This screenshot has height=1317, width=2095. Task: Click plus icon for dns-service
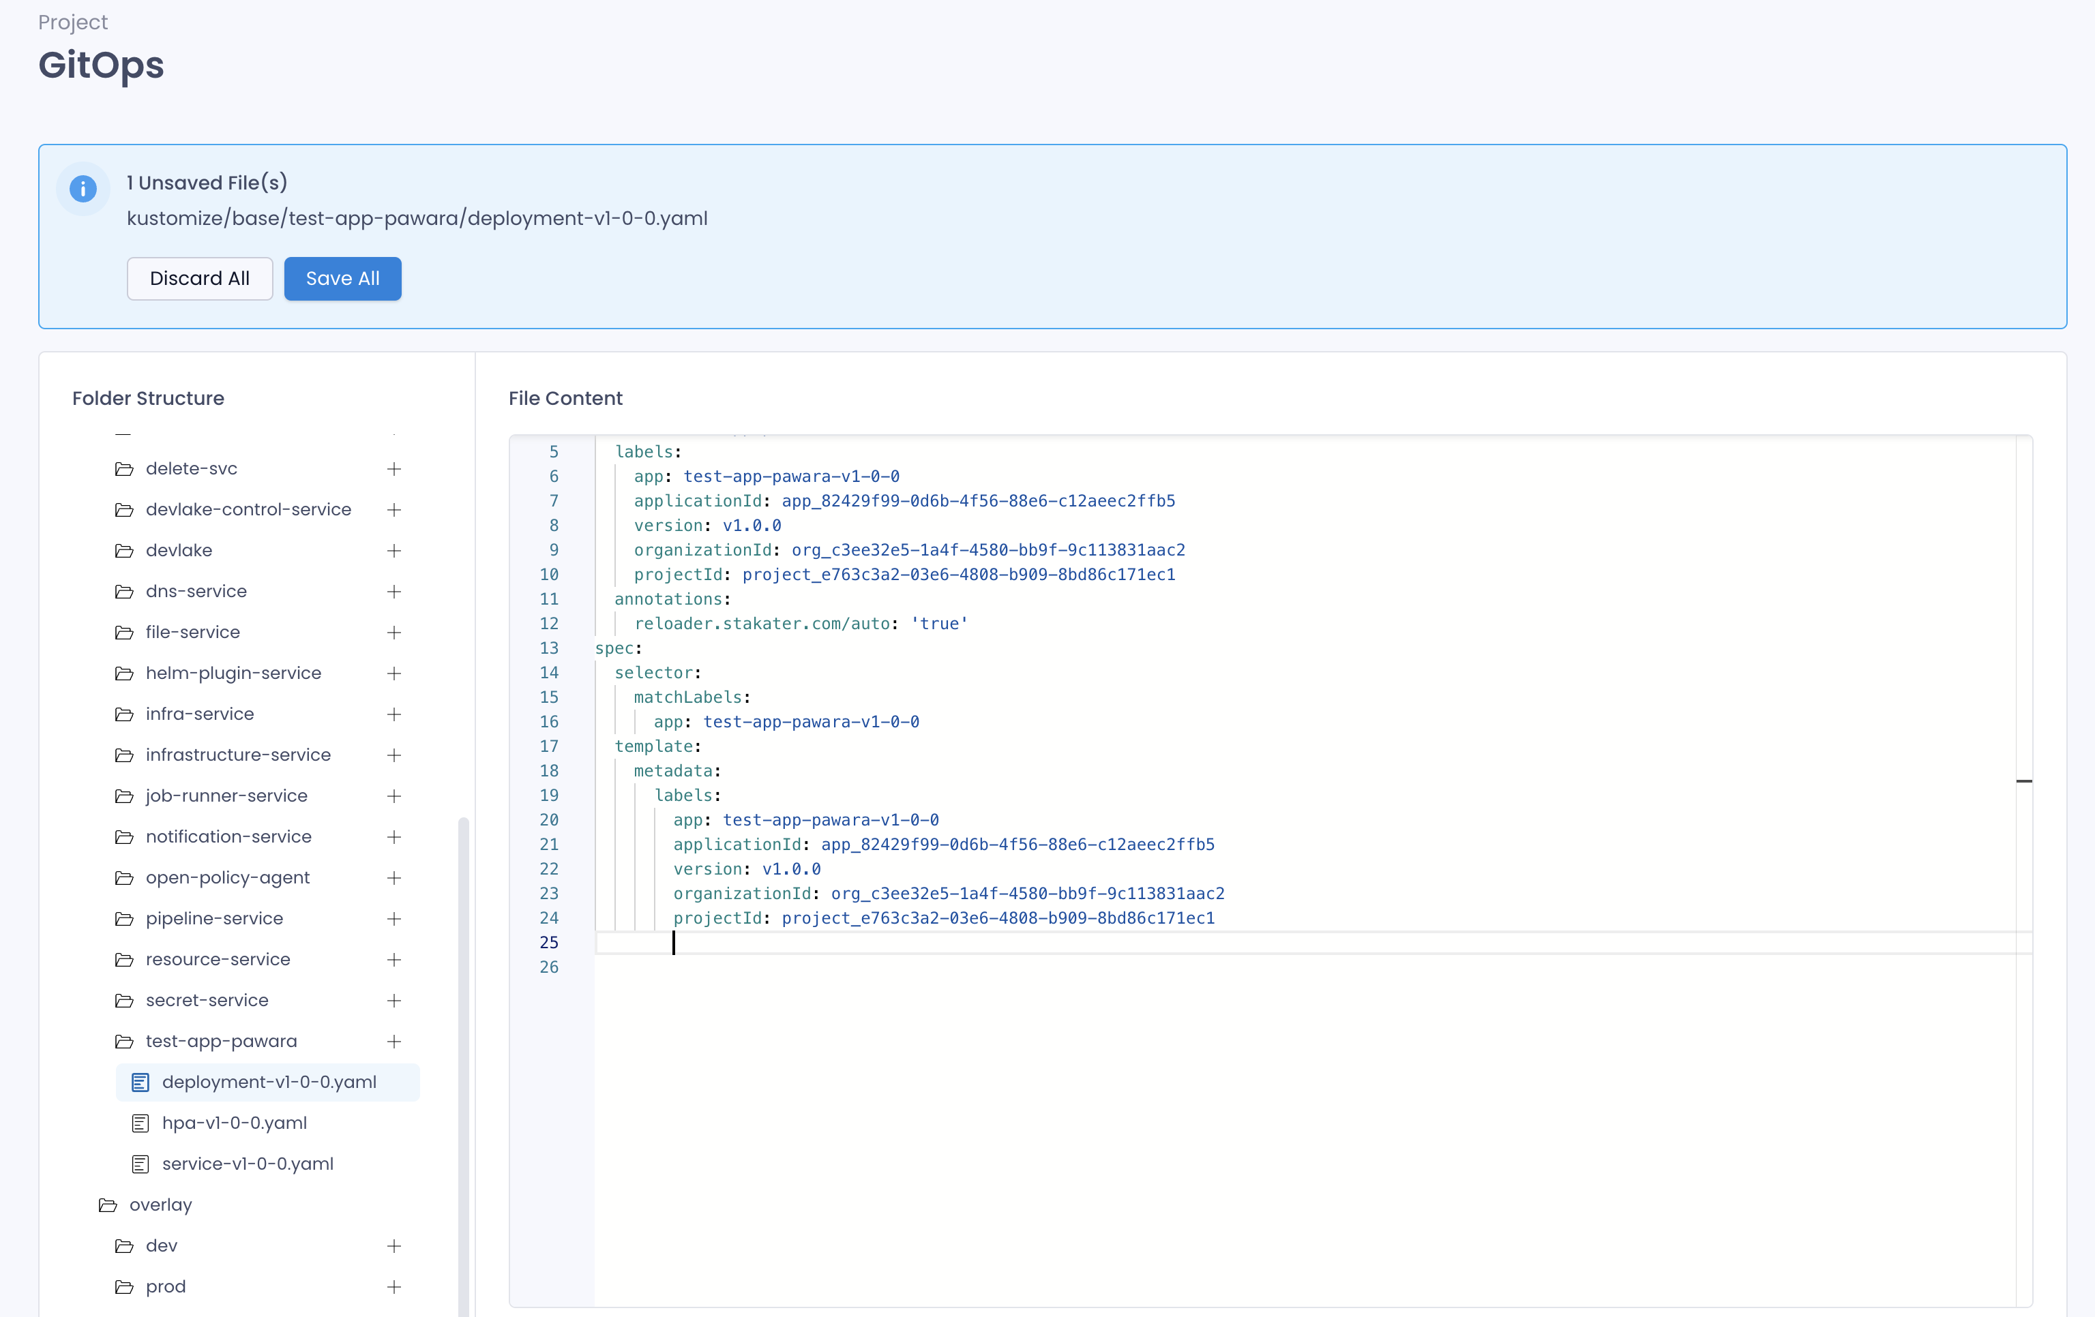(x=394, y=592)
